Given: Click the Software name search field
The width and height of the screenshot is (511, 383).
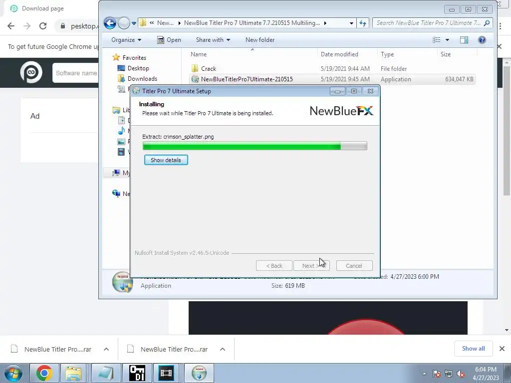Looking at the screenshot, I should [76, 73].
